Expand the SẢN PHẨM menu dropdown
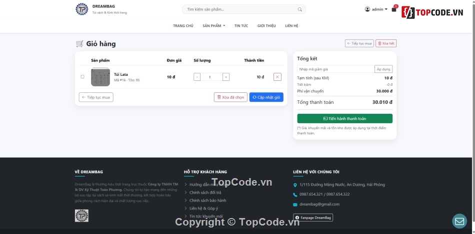The width and height of the screenshot is (475, 234). click(x=214, y=26)
